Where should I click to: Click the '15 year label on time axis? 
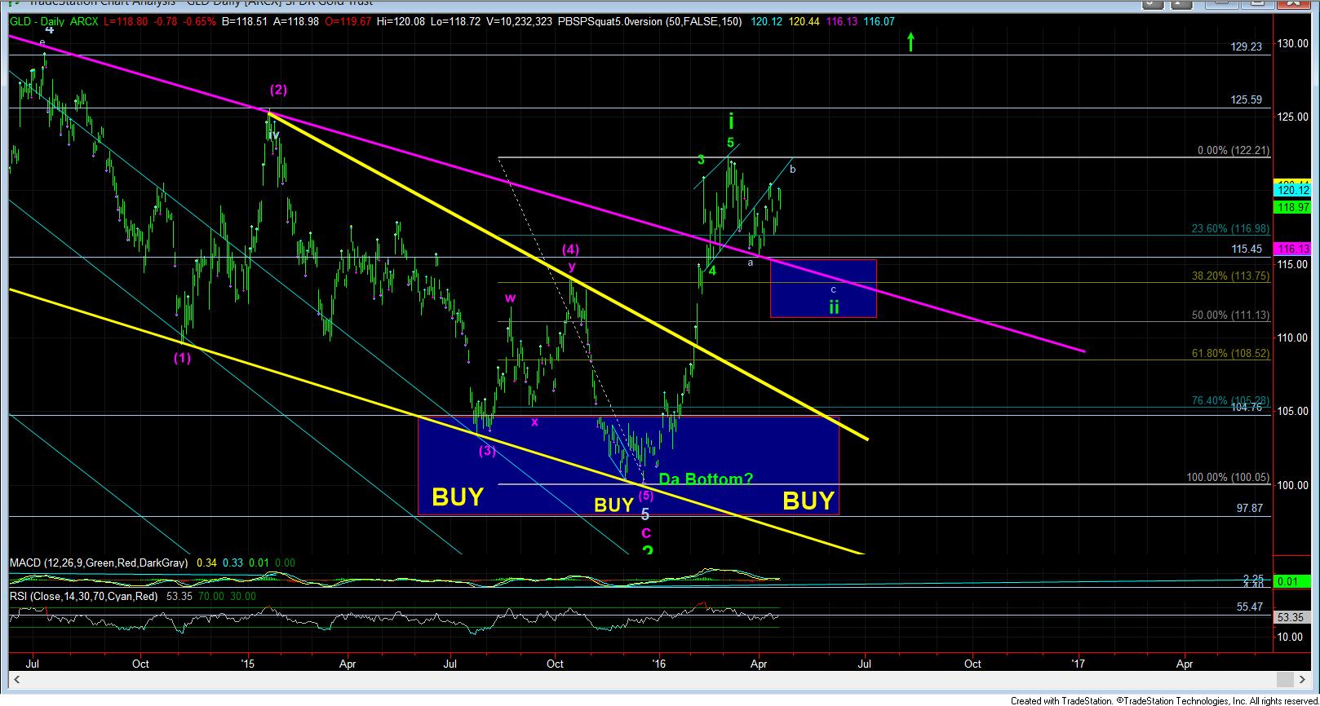pos(249,664)
